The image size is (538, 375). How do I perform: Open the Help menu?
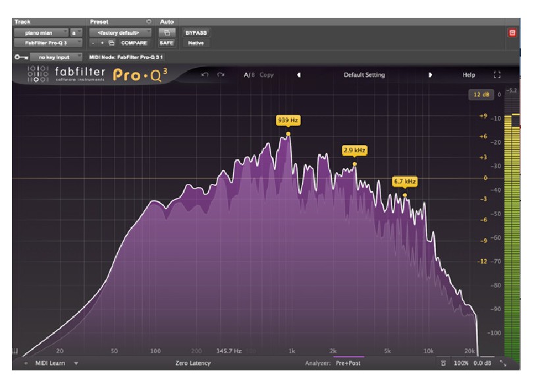coord(469,75)
